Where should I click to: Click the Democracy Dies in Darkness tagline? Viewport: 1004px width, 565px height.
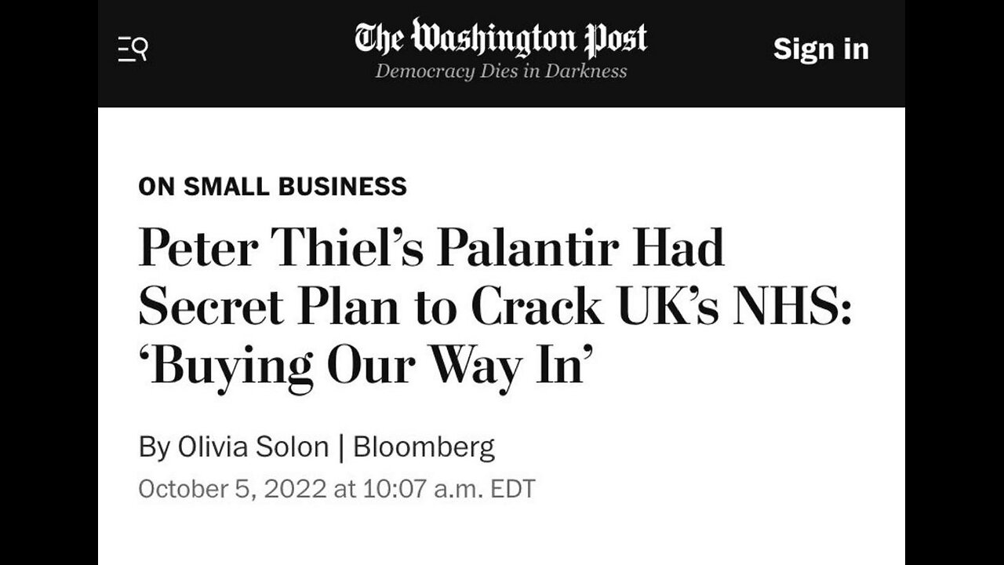(500, 71)
